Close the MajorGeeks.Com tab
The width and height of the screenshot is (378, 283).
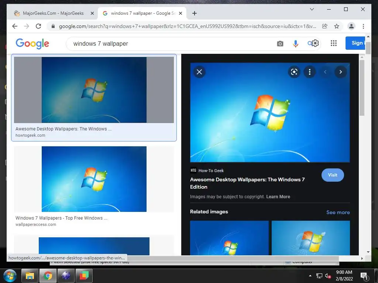click(x=92, y=13)
